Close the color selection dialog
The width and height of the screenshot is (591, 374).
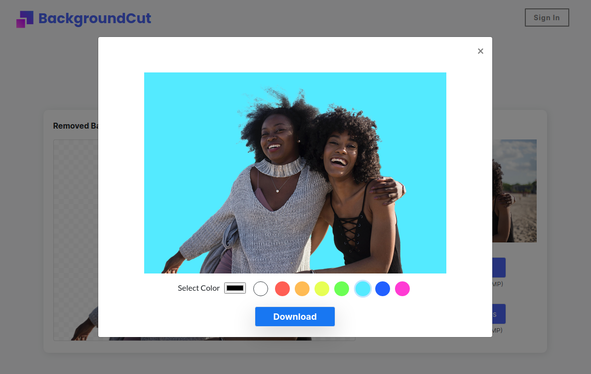point(480,51)
